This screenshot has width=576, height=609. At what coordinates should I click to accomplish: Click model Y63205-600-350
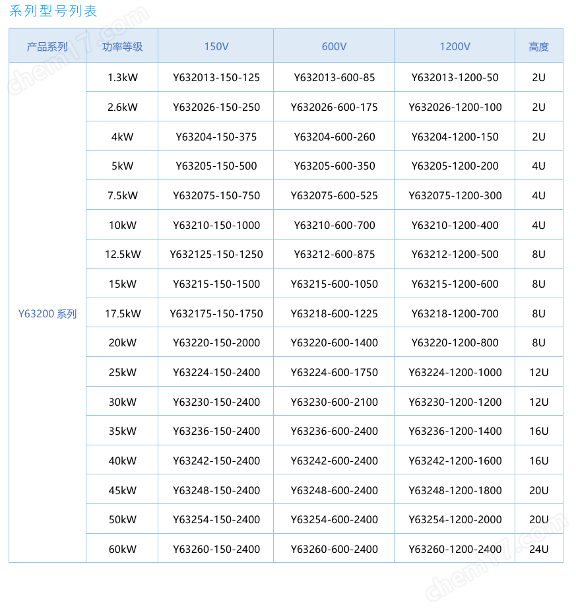point(335,166)
